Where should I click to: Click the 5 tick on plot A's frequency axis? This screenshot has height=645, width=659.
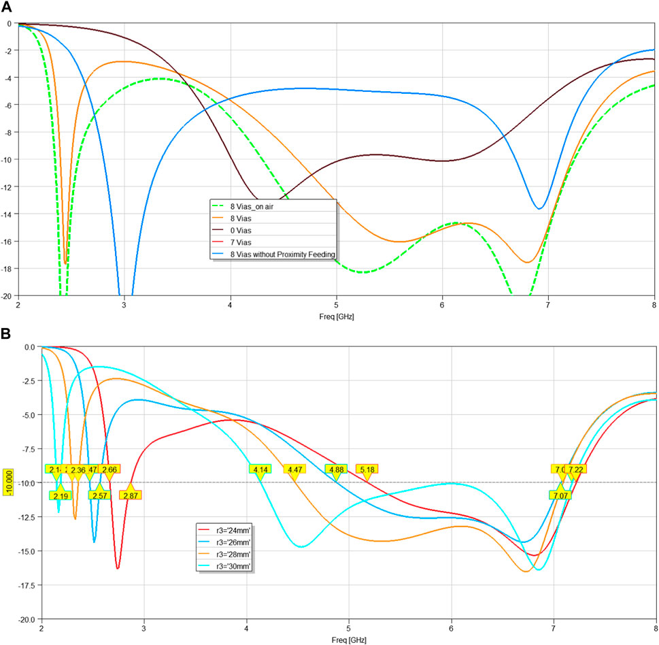[x=336, y=305]
